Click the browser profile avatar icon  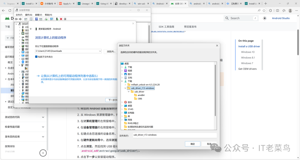[x=290, y=11]
